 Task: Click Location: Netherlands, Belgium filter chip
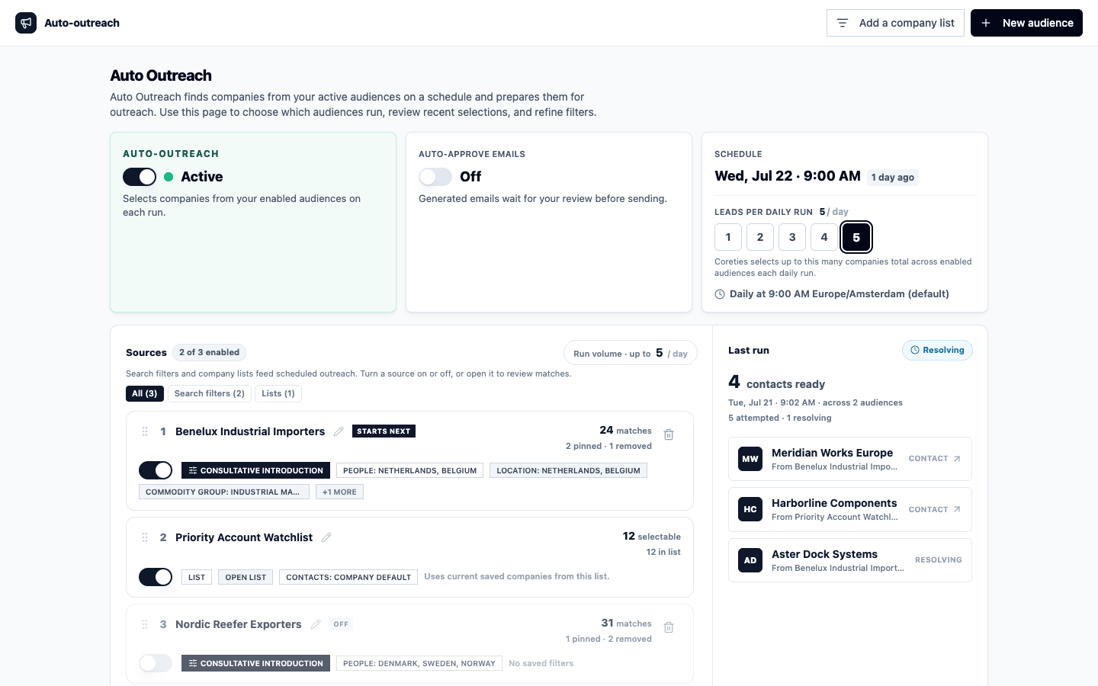point(568,470)
